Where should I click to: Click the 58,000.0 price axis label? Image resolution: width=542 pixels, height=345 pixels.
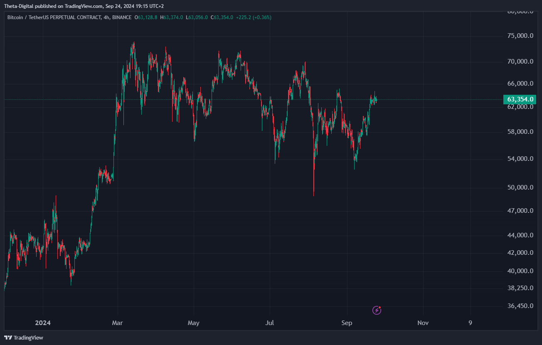pos(520,132)
